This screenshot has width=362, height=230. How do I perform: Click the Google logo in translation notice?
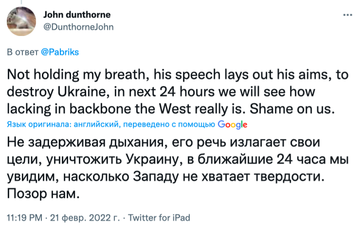[233, 124]
